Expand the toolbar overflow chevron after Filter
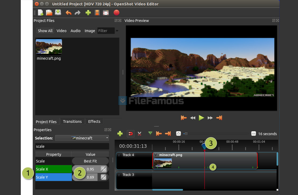Image resolution: width=298 pixels, height=195 pixels. tap(117, 31)
